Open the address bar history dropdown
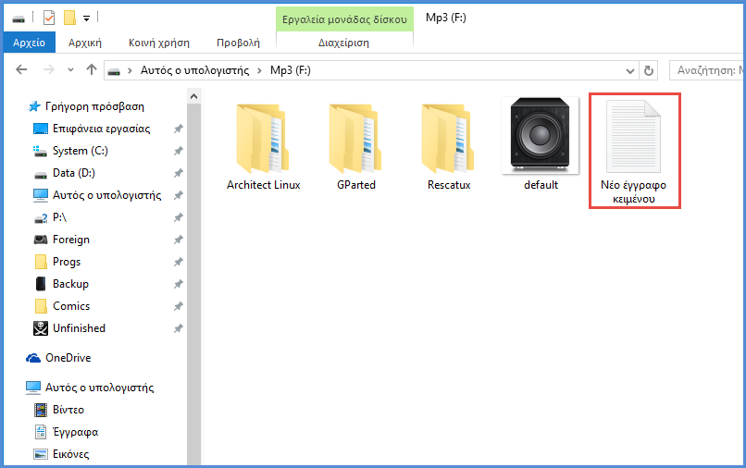 630,71
